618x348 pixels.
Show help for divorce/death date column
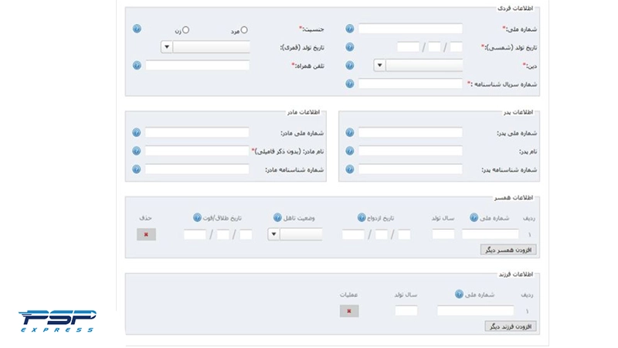(x=197, y=217)
